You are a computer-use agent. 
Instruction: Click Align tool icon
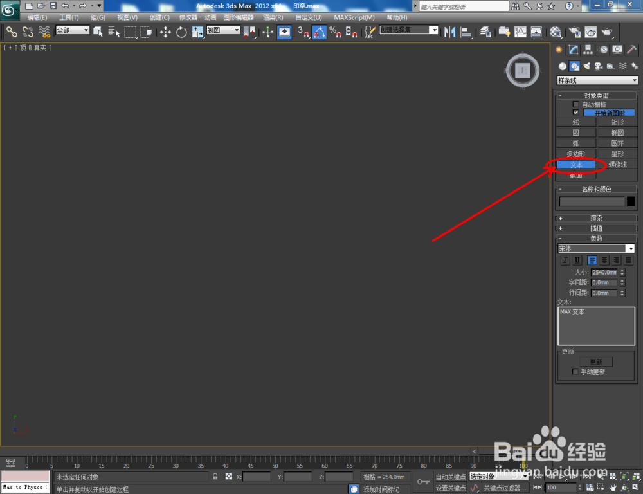coord(466,32)
